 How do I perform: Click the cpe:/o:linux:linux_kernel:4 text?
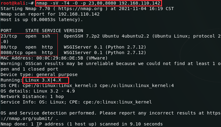click(137, 85)
